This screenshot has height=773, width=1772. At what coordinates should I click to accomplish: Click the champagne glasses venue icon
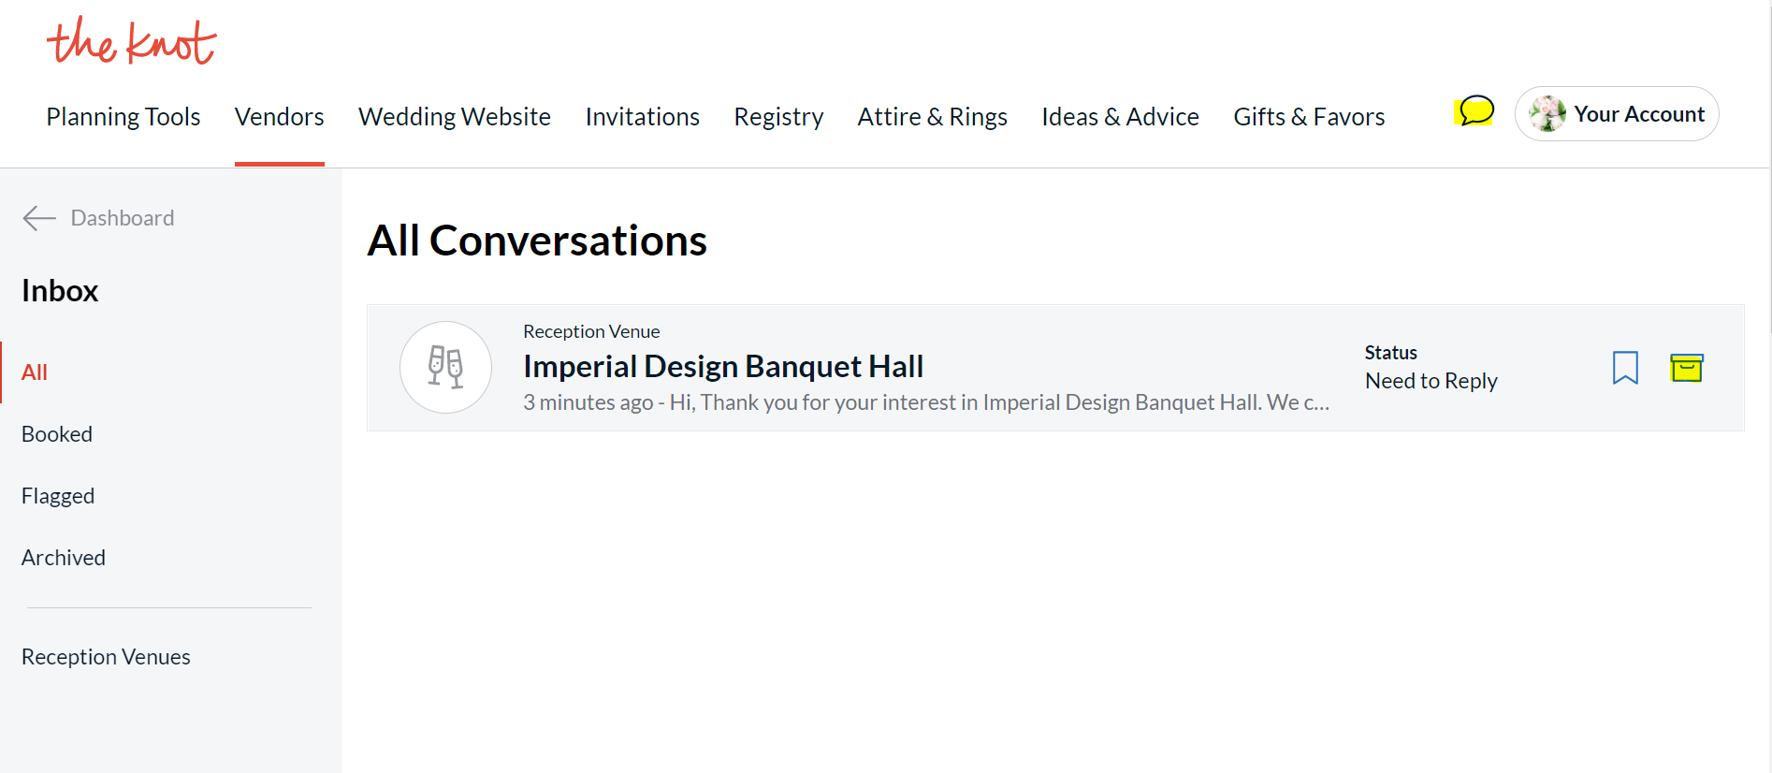click(445, 367)
